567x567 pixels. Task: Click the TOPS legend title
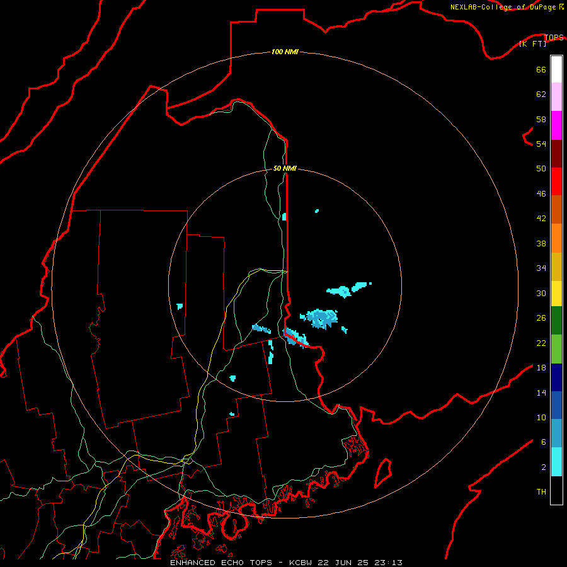coord(554,37)
